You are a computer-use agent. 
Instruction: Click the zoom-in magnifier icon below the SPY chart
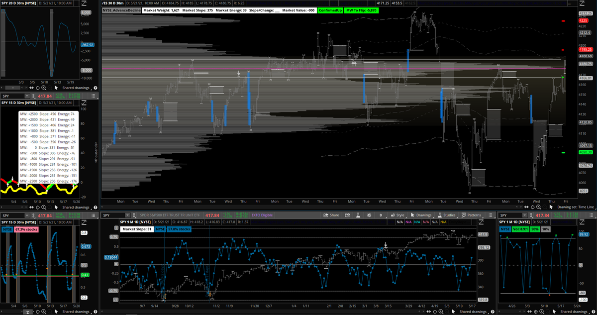coord(44,208)
